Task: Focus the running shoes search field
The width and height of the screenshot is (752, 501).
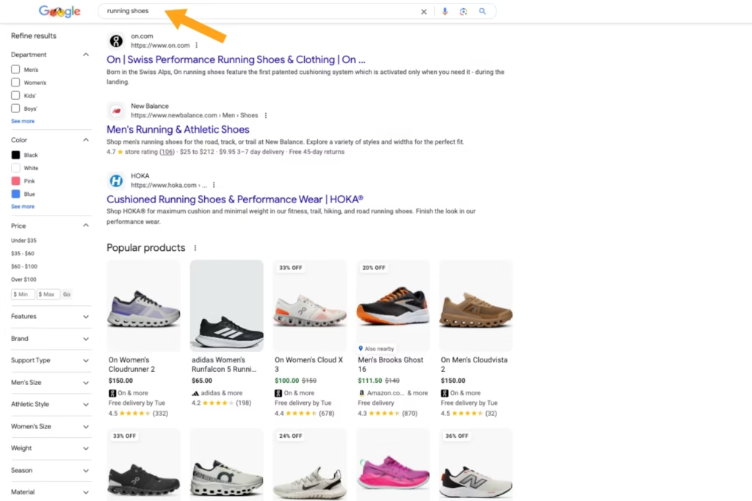Action: coord(259,11)
